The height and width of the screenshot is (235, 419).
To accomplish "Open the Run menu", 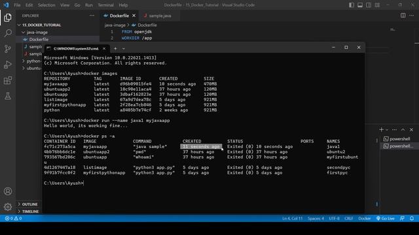I will (89, 5).
